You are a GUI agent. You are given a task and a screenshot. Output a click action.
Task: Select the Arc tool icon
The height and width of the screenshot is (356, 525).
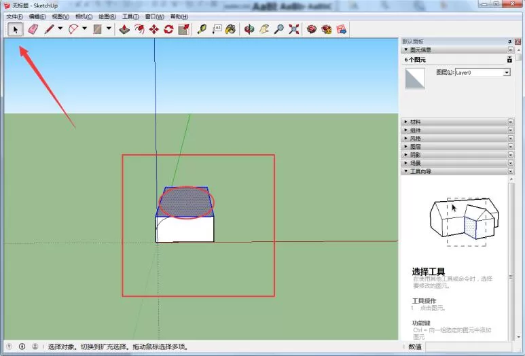tap(73, 29)
